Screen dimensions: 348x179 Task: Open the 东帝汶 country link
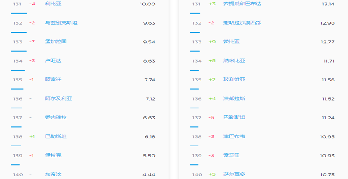[x=53, y=174]
